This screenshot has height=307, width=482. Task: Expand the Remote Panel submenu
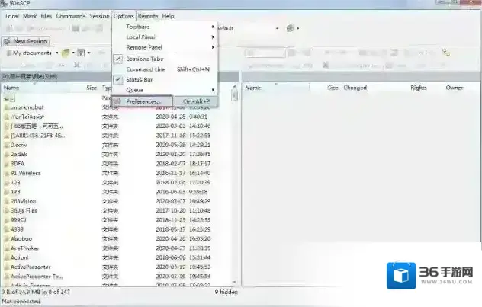click(x=145, y=47)
